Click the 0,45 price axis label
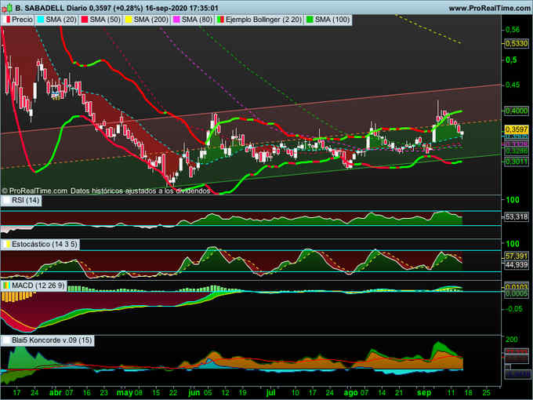The width and height of the screenshot is (533, 400). tap(513, 85)
